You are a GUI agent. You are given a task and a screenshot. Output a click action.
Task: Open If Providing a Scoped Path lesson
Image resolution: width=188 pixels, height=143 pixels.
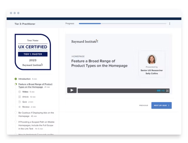36,125
